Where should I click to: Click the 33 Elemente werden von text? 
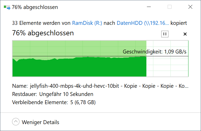click(41, 23)
